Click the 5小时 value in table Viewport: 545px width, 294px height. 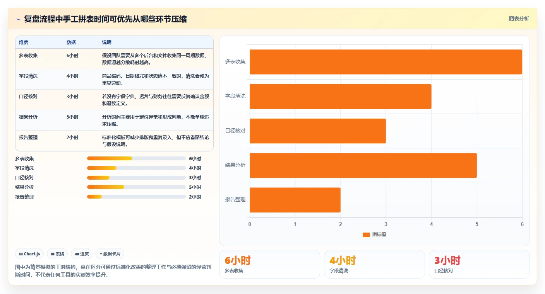tap(72, 117)
